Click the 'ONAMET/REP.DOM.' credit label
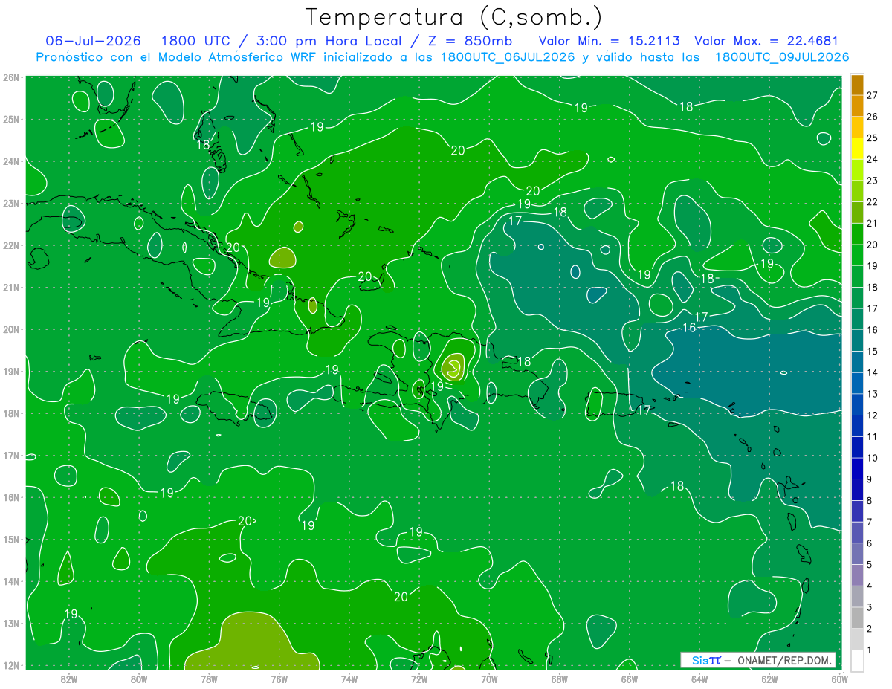892x689 pixels. pyautogui.click(x=784, y=660)
